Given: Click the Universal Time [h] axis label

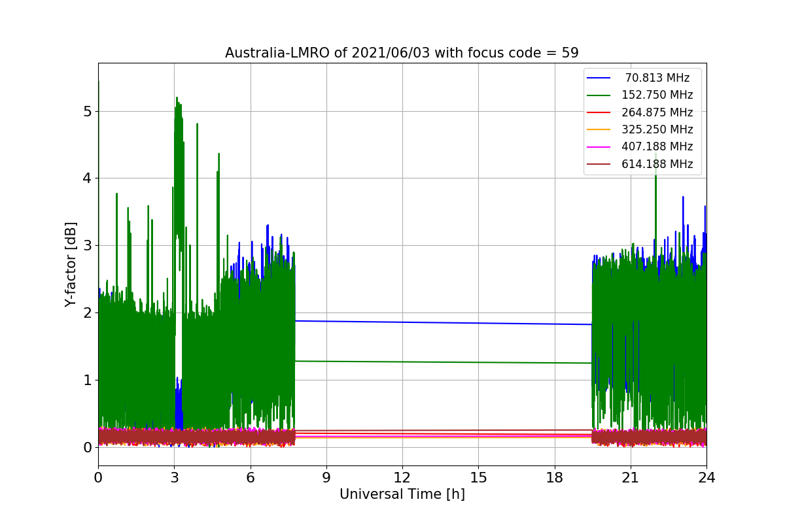Looking at the screenshot, I should coord(402,495).
